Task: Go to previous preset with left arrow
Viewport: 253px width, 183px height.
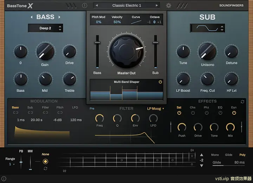Action: click(97, 5)
